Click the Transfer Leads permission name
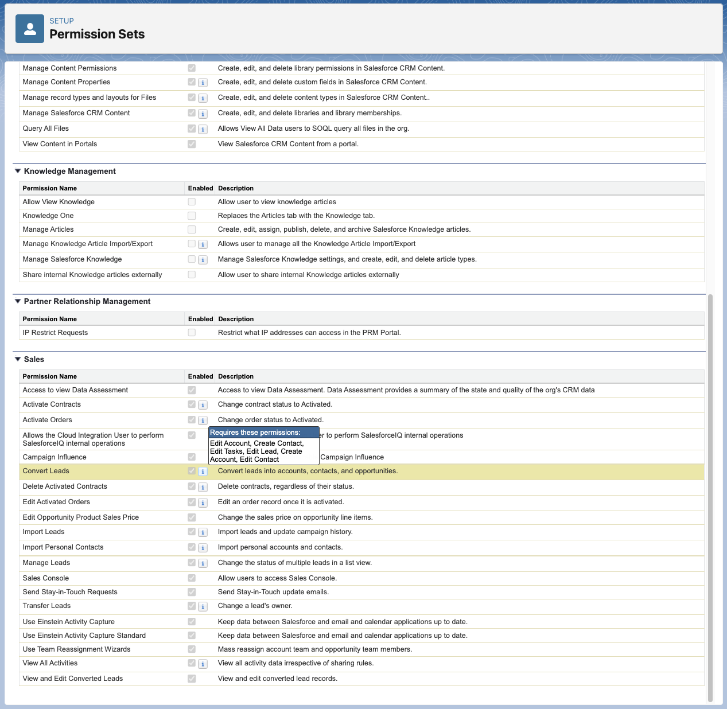The width and height of the screenshot is (727, 709). point(46,606)
